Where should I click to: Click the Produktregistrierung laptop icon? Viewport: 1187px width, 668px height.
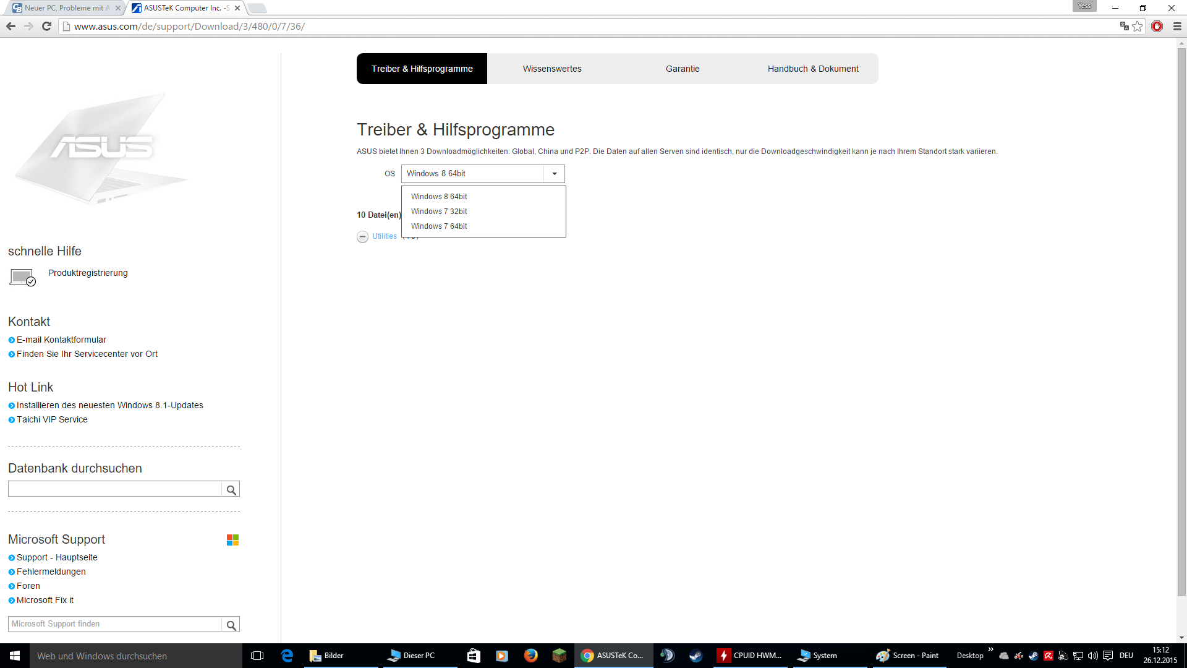coord(22,277)
